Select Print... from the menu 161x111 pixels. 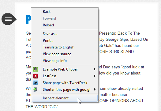point(65,40)
